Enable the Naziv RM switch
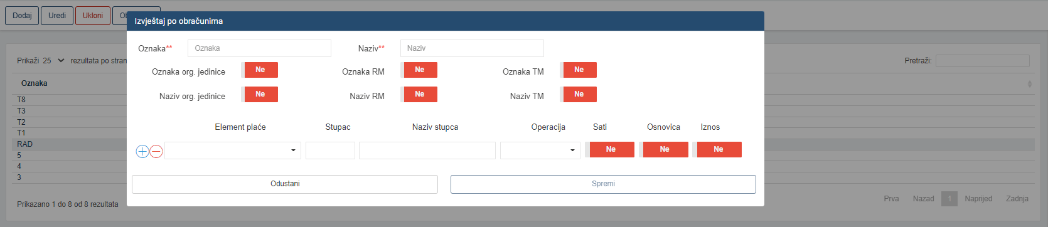The width and height of the screenshot is (1048, 227). click(x=419, y=94)
